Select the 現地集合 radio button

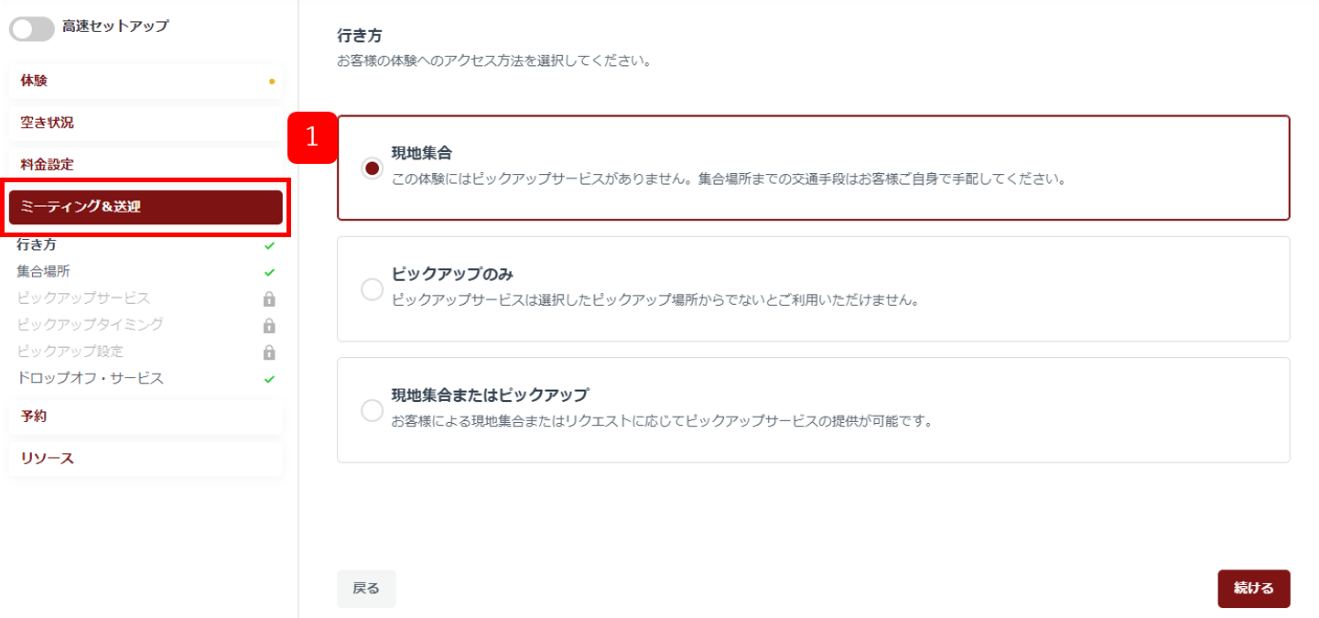coord(372,169)
